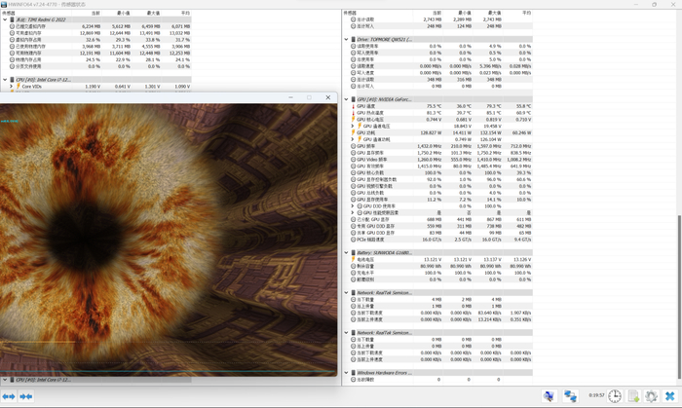Click the hotspot maximum value 85.1 °C
Screen dimensions: 682x408
pyautogui.click(x=494, y=113)
